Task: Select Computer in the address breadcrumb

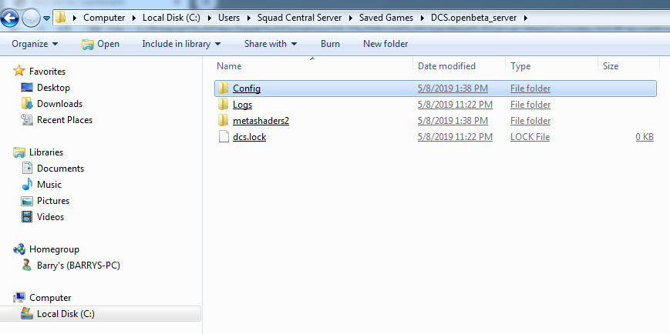Action: tap(104, 18)
